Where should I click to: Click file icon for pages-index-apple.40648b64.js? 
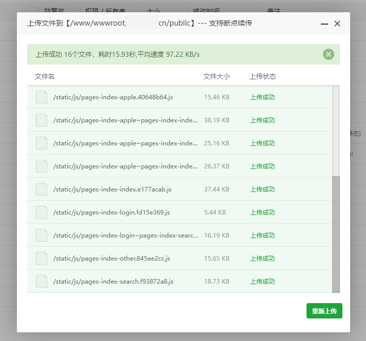coord(42,97)
